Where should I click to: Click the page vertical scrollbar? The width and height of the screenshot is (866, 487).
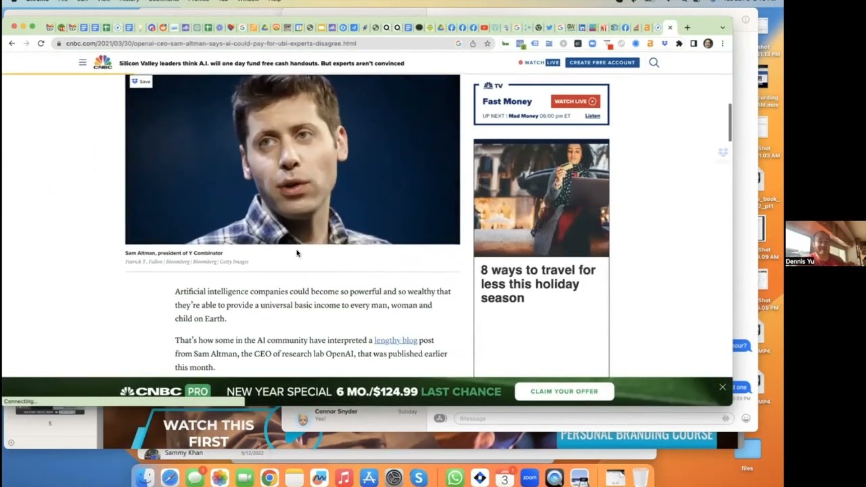point(729,122)
